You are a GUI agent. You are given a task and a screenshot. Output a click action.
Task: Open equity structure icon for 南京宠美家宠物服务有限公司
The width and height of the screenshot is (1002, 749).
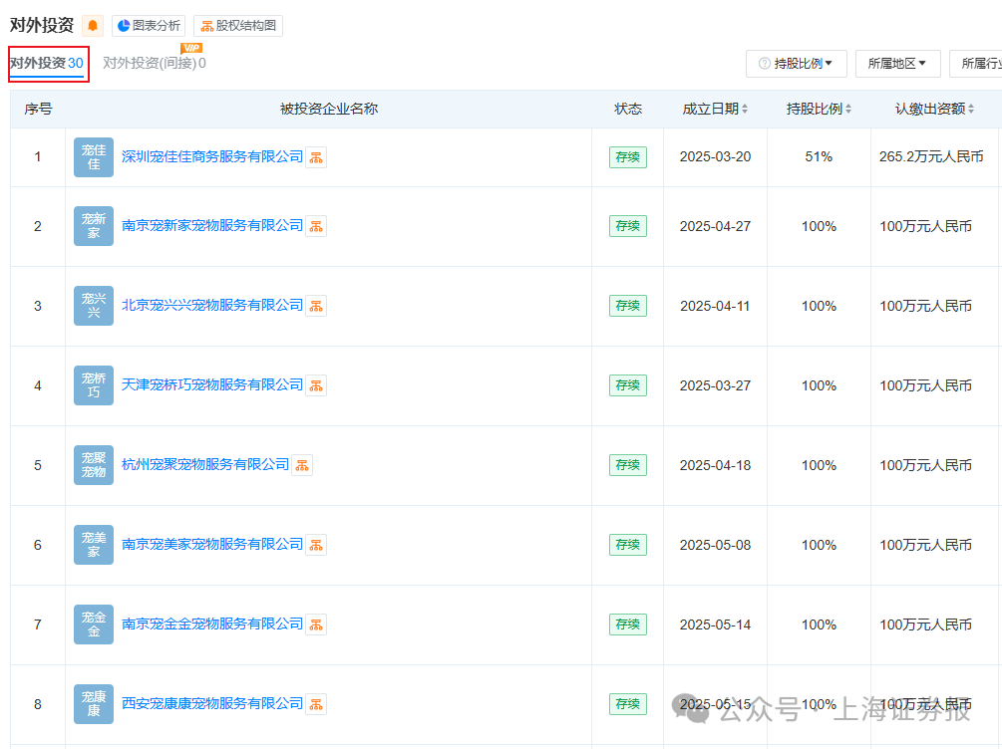tap(316, 545)
